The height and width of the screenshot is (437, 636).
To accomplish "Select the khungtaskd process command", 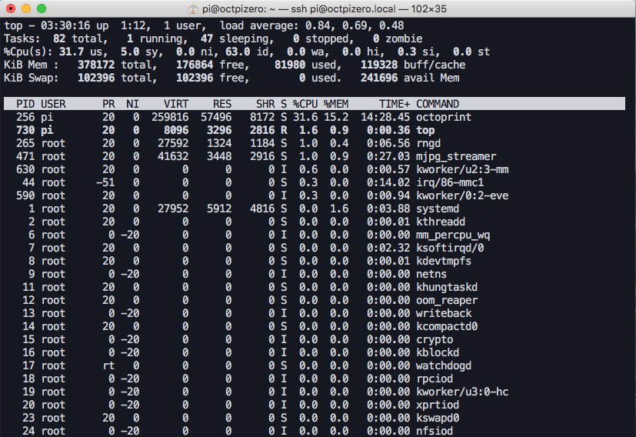I will coord(447,287).
